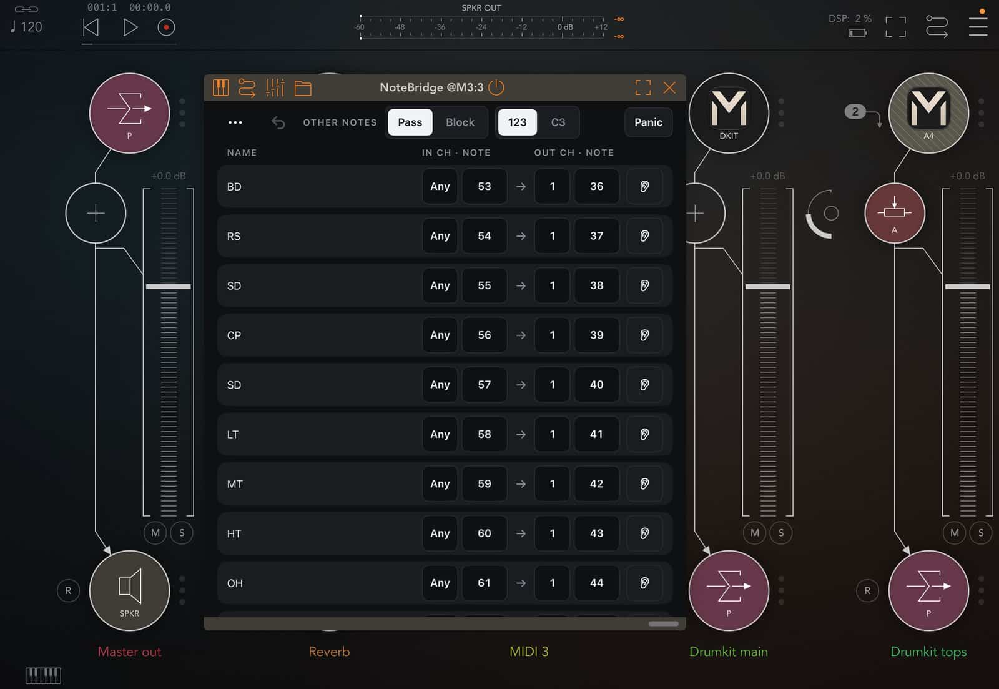Open the routing icon in NoteBridge header
This screenshot has width=999, height=689.
coord(247,87)
